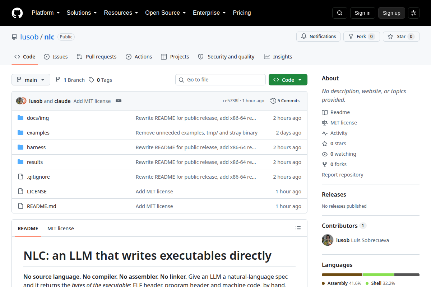
Task: Expand the Enterprise menu
Action: (x=209, y=13)
